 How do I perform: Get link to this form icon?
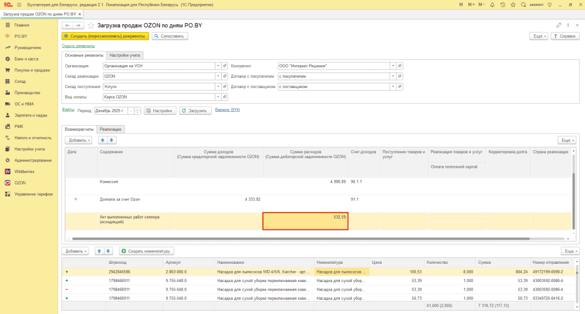559,25
